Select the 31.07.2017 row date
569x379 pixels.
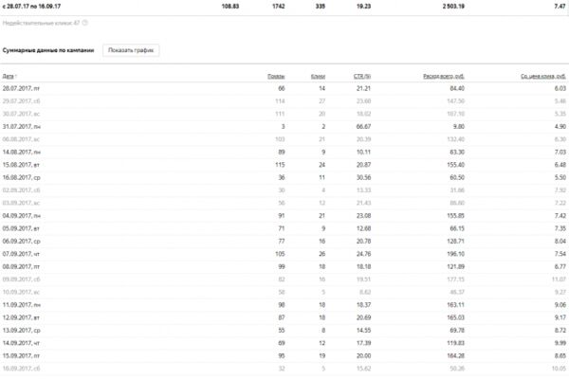pyautogui.click(x=22, y=127)
